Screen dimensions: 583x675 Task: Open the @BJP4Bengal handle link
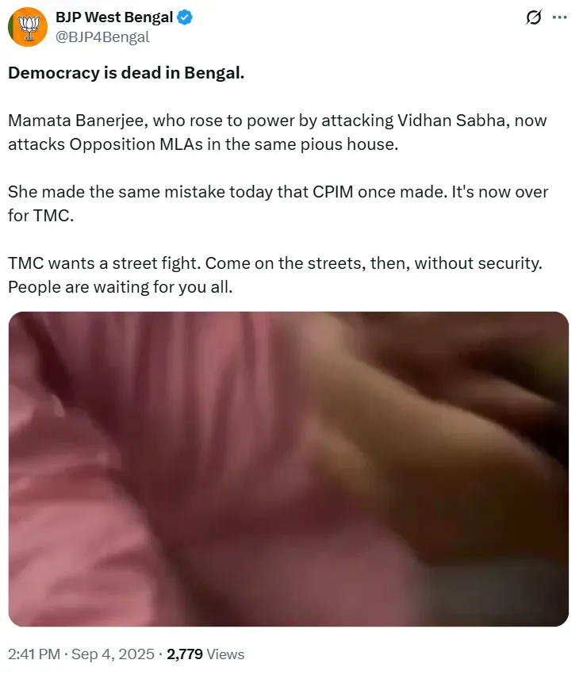102,37
